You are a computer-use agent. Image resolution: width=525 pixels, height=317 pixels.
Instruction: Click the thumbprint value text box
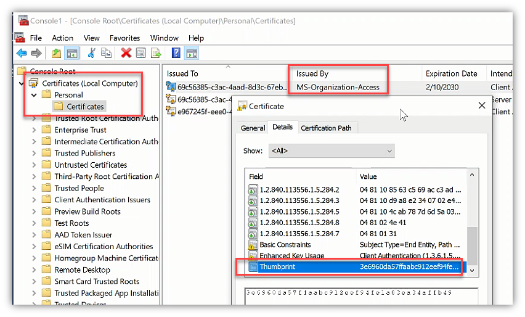click(x=361, y=296)
